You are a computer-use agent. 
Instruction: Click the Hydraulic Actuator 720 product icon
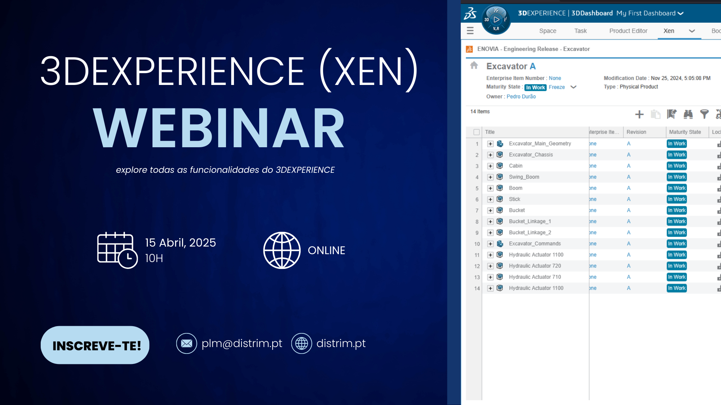tap(500, 266)
